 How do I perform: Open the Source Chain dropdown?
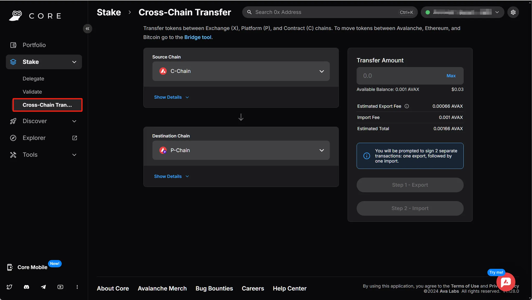[x=241, y=71]
